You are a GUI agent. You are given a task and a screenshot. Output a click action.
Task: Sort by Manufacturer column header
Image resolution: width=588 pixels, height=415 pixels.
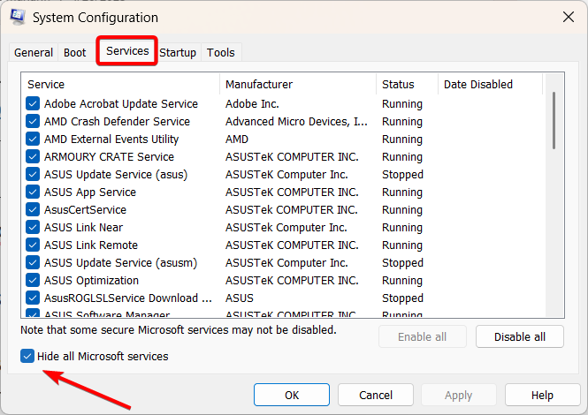(x=298, y=84)
